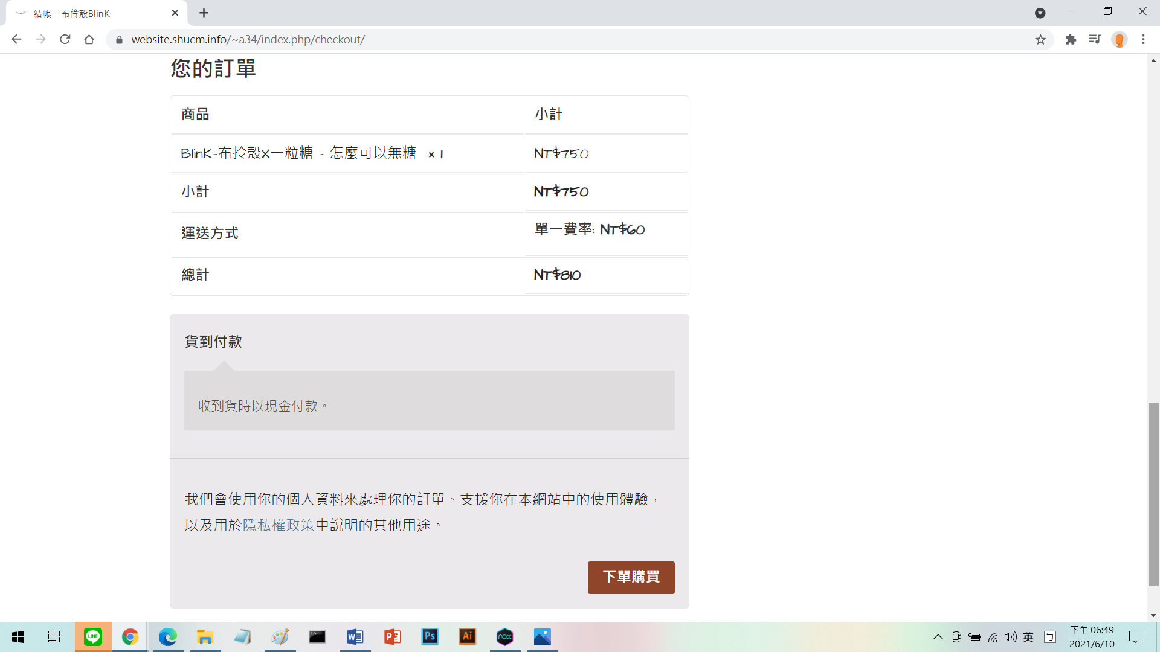
Task: Open the Chrome three-dot menu
Action: click(x=1143, y=40)
